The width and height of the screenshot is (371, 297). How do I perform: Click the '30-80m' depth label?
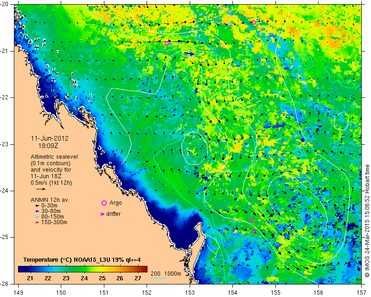[x=51, y=211]
